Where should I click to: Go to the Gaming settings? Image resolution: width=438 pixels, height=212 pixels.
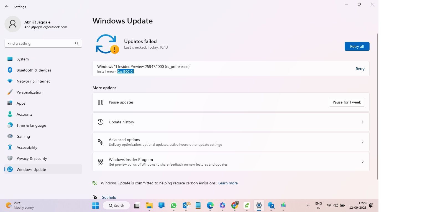click(x=43, y=136)
